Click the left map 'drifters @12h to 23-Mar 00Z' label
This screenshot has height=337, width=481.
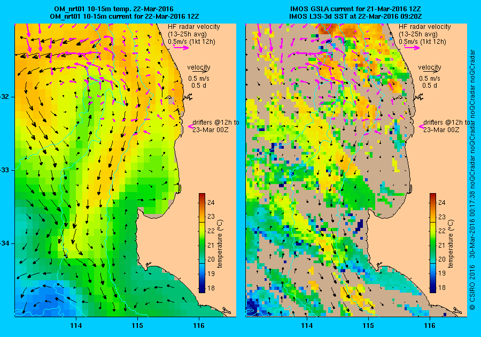(x=216, y=126)
